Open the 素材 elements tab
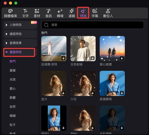 37,13
